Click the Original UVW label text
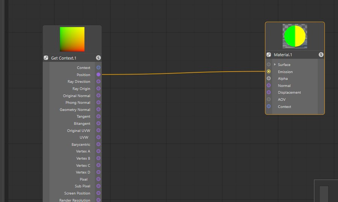 79,131
